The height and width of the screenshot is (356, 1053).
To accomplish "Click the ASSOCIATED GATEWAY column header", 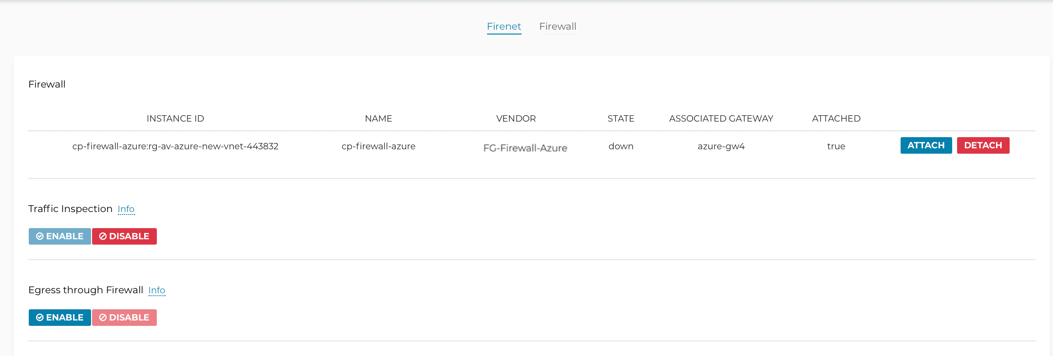I will coord(721,119).
